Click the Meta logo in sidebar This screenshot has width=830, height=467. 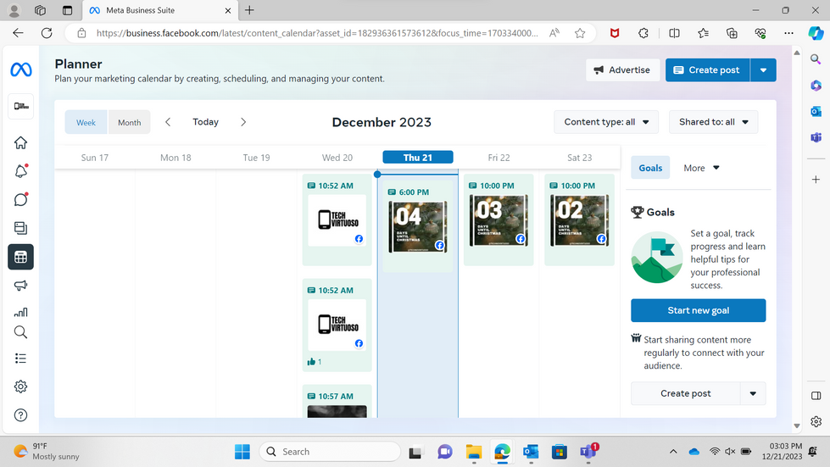(20, 69)
